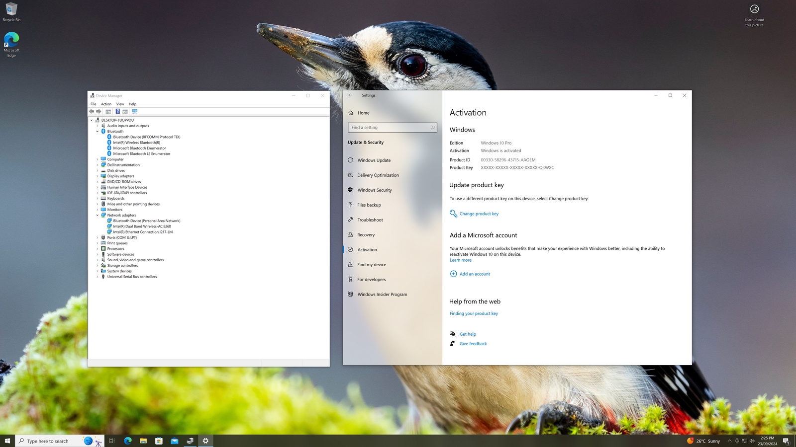Open Task View on taskbar
The image size is (796, 447).
click(112, 441)
